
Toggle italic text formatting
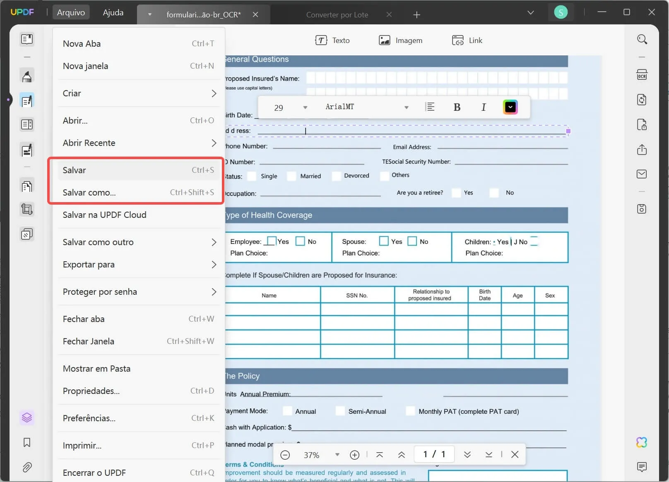[483, 107]
